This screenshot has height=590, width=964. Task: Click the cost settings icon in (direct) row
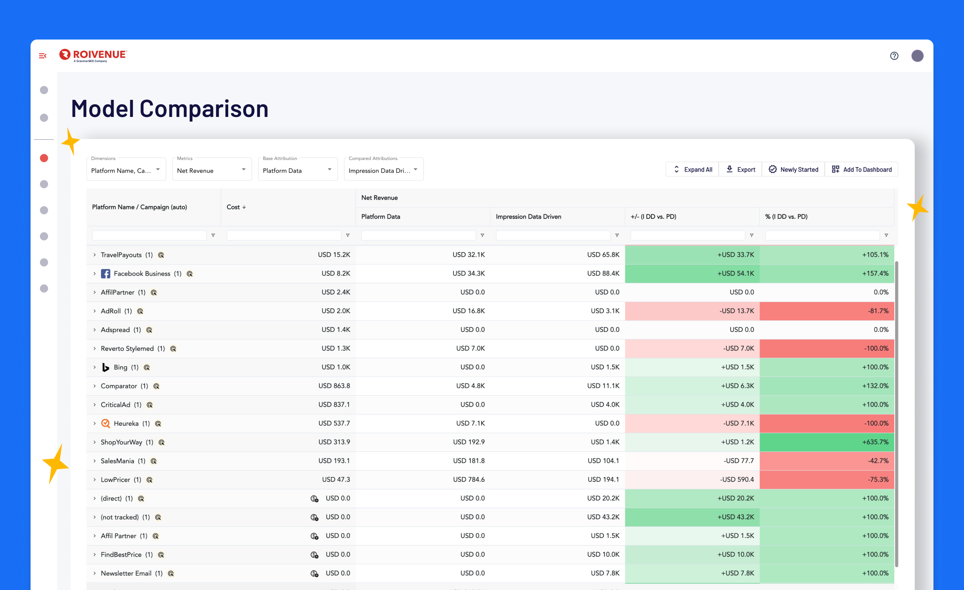(x=314, y=499)
